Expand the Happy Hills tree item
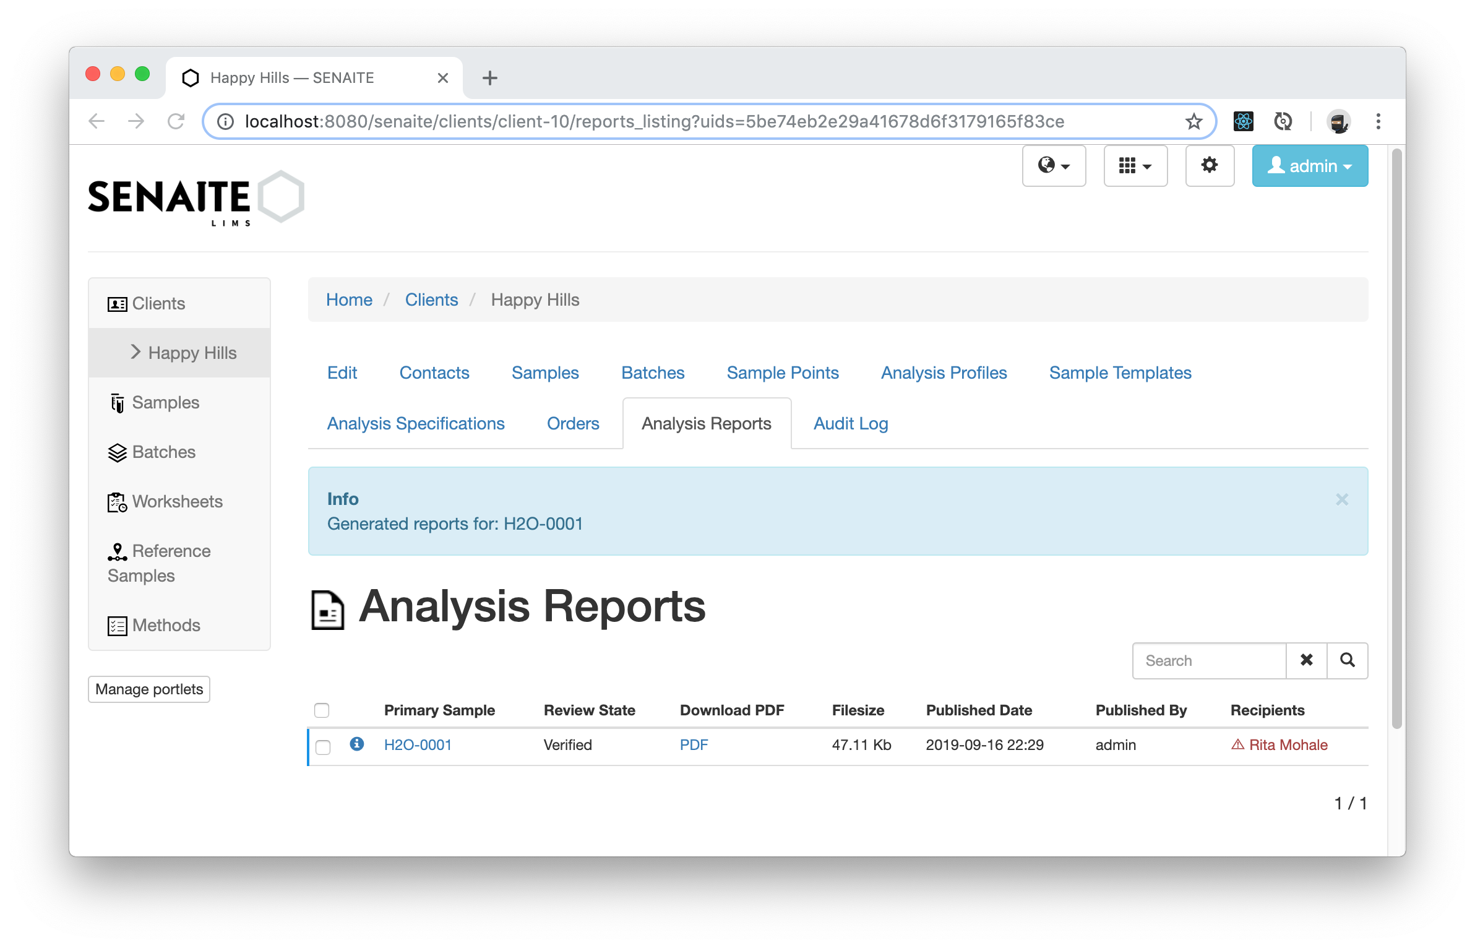Image resolution: width=1475 pixels, height=948 pixels. [133, 353]
